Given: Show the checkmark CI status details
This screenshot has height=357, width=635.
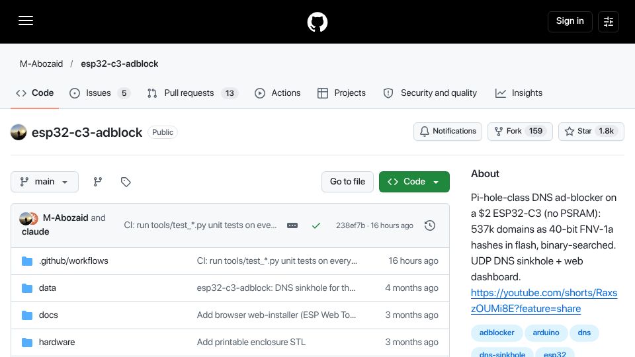Looking at the screenshot, I should click(x=316, y=225).
